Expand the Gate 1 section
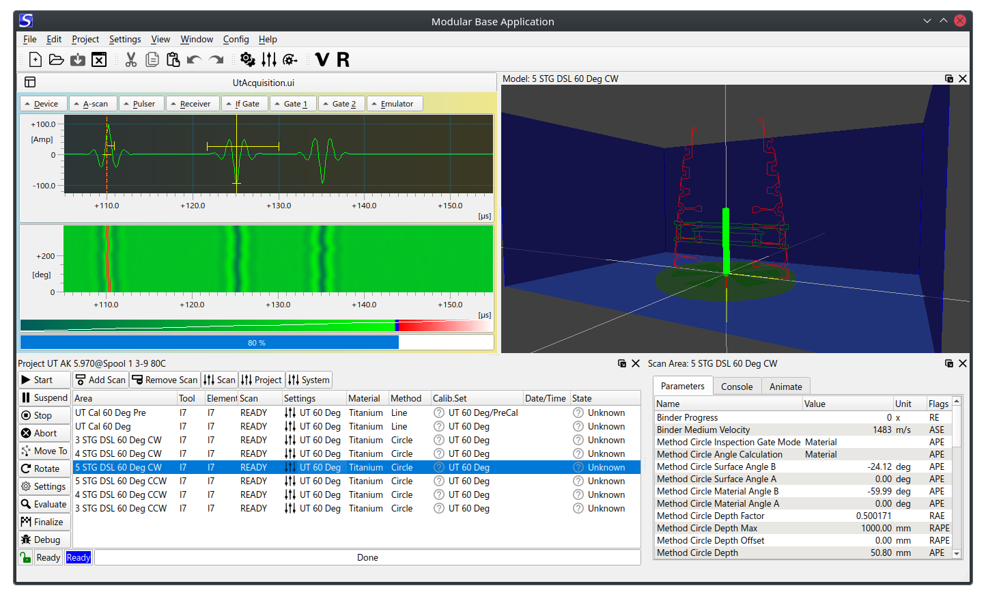The width and height of the screenshot is (986, 601). (x=294, y=104)
